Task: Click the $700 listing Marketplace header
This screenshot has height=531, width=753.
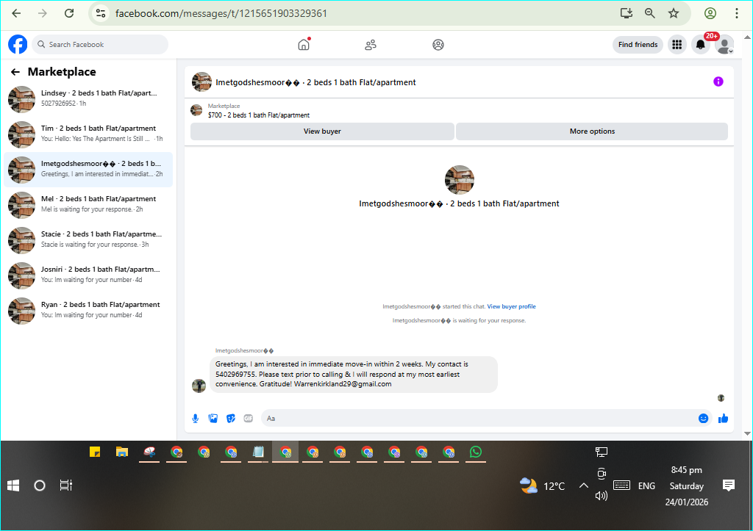Action: [258, 111]
